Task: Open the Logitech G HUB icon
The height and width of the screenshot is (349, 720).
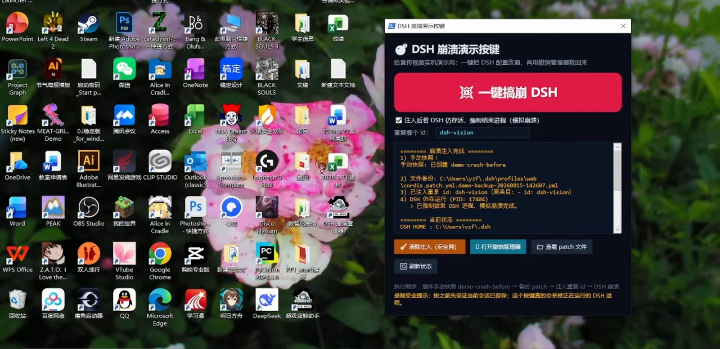Action: 267,169
